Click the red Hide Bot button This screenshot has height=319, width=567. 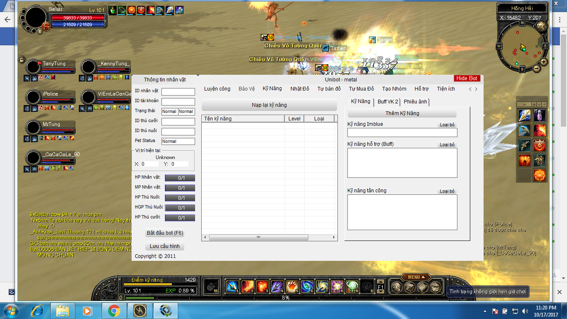click(x=467, y=79)
